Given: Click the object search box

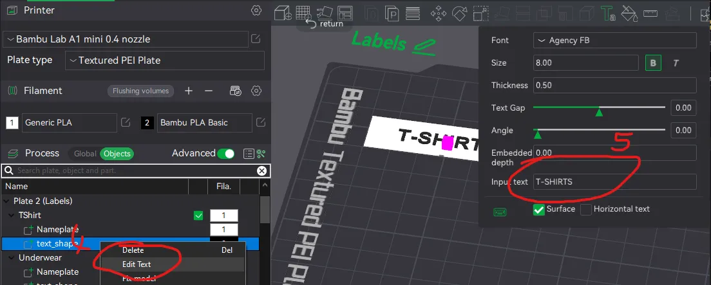Looking at the screenshot, I should pos(135,171).
